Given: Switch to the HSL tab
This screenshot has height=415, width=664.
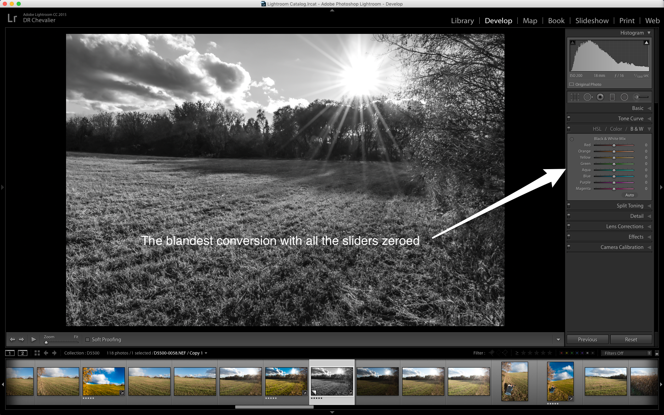Looking at the screenshot, I should pyautogui.click(x=597, y=129).
